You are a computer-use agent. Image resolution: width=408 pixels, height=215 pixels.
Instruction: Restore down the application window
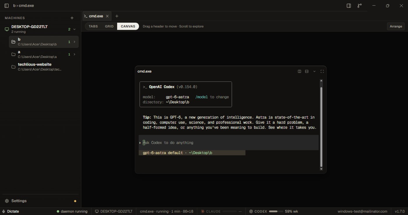click(x=388, y=6)
